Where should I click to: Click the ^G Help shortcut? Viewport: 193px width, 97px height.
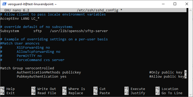8,89
